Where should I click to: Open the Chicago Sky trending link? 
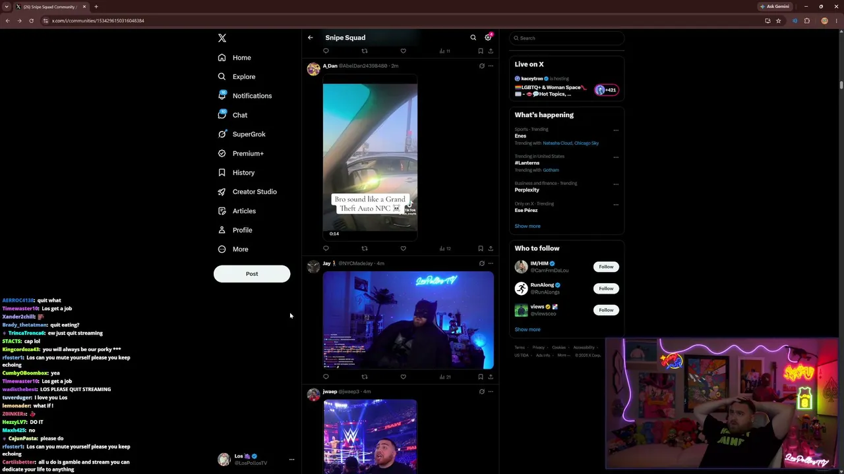click(586, 144)
